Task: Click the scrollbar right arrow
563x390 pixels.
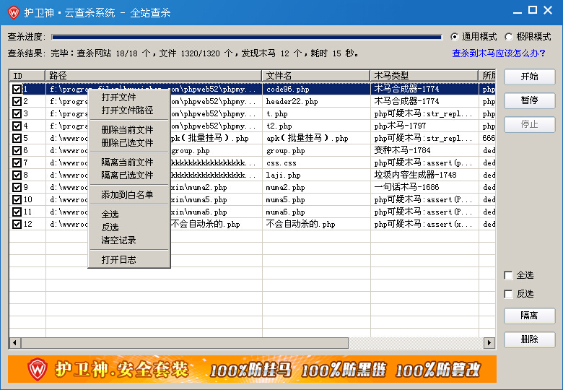Action: pos(489,342)
